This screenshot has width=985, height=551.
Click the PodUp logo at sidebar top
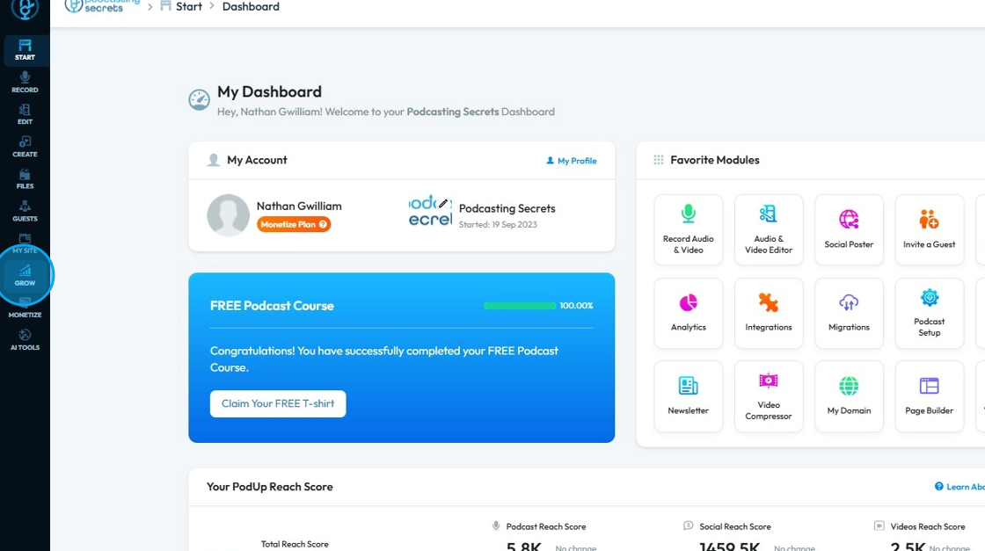coord(25,9)
